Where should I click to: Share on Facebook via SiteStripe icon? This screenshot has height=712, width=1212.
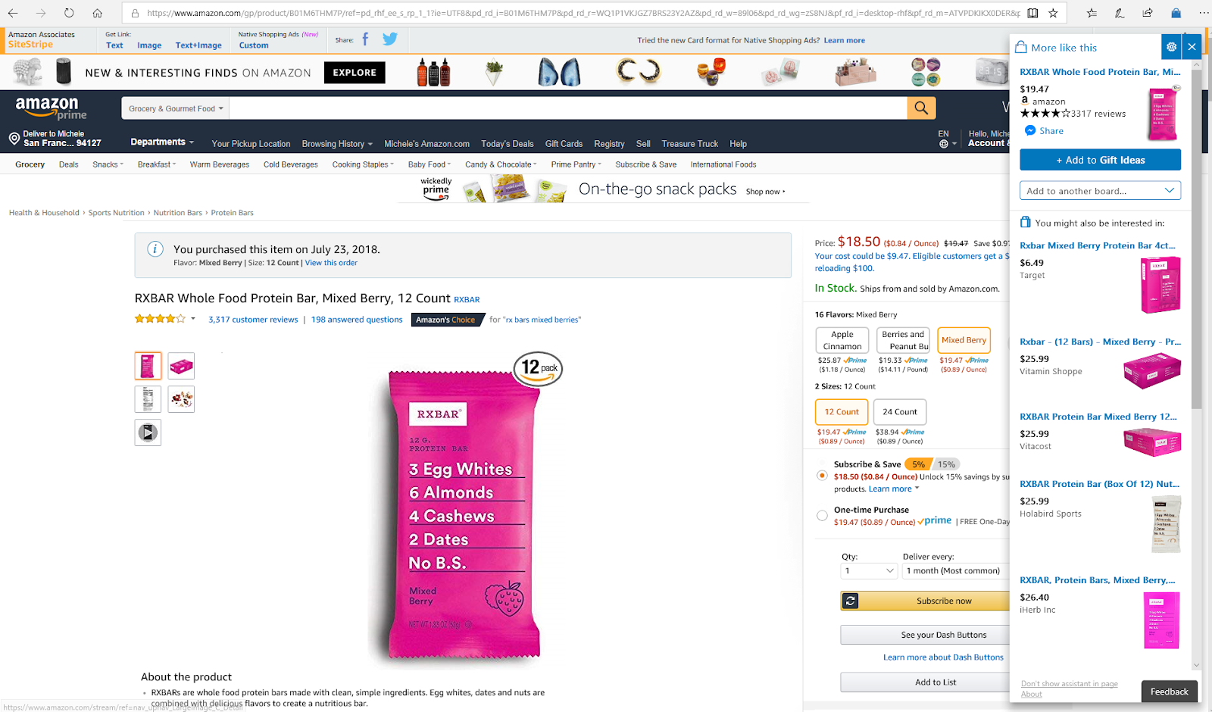pyautogui.click(x=365, y=39)
